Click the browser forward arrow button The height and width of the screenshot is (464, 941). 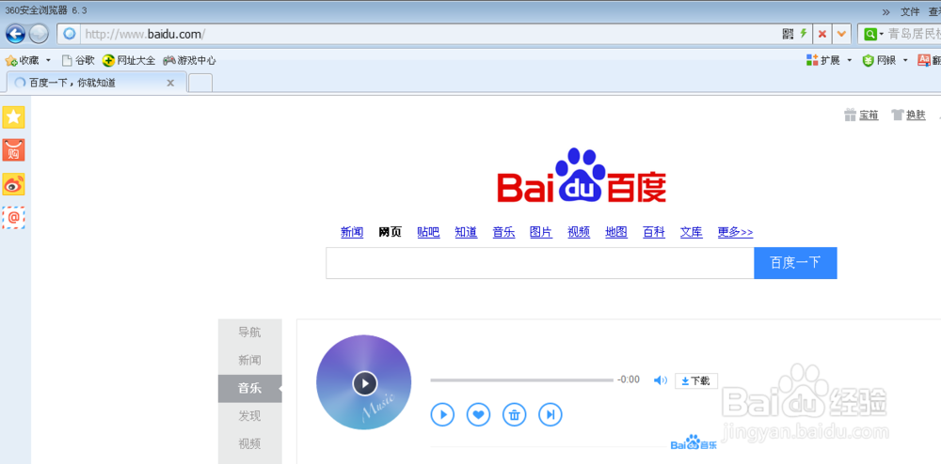click(x=39, y=34)
